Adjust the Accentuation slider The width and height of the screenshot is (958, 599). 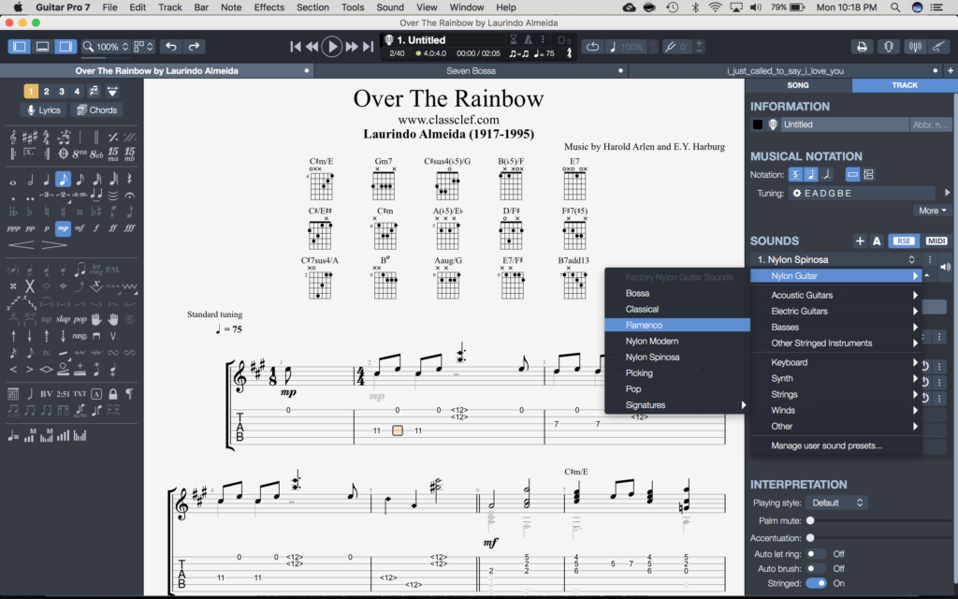click(x=810, y=538)
